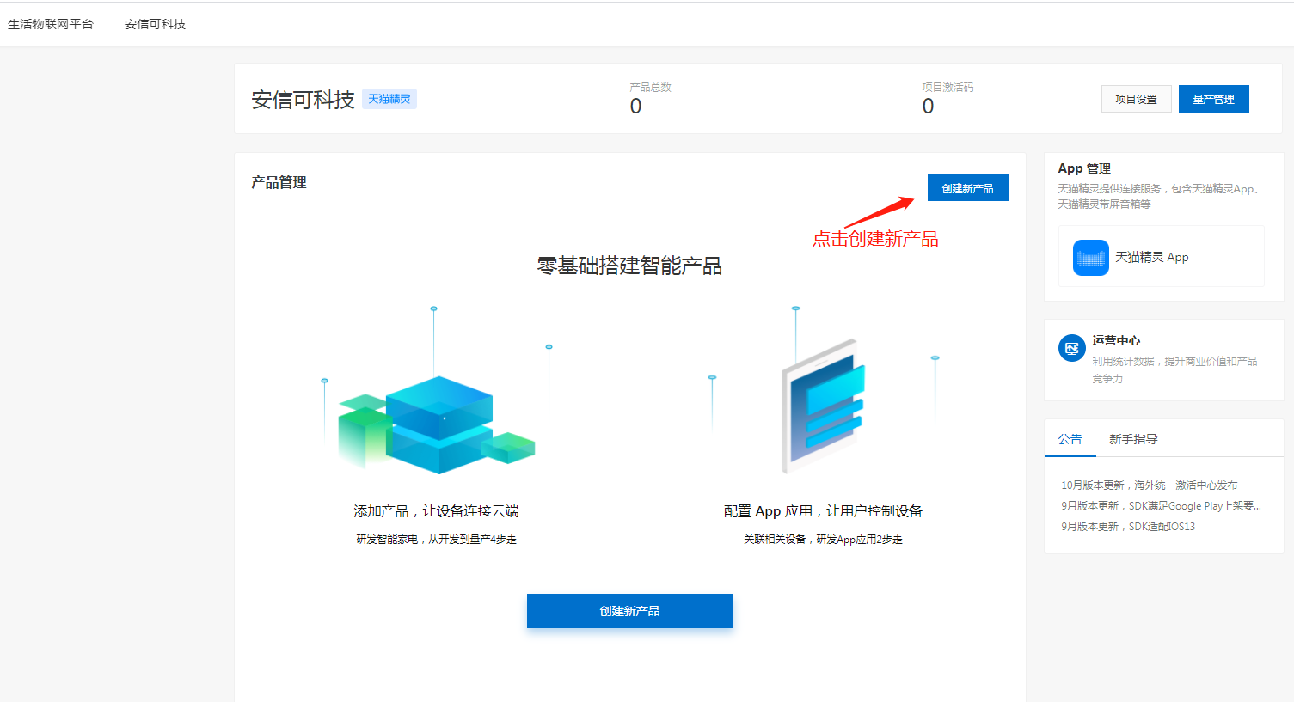Click text 研发智能家电，从开发到量产4步走

(436, 540)
